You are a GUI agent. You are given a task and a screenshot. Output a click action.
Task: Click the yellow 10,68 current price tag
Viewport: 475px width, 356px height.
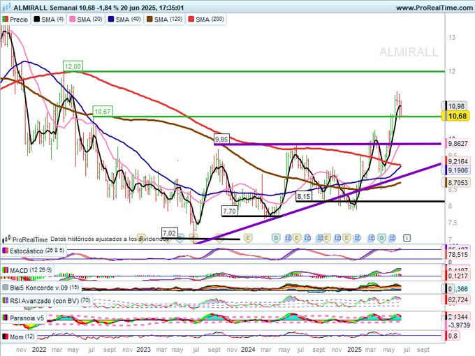pyautogui.click(x=457, y=117)
